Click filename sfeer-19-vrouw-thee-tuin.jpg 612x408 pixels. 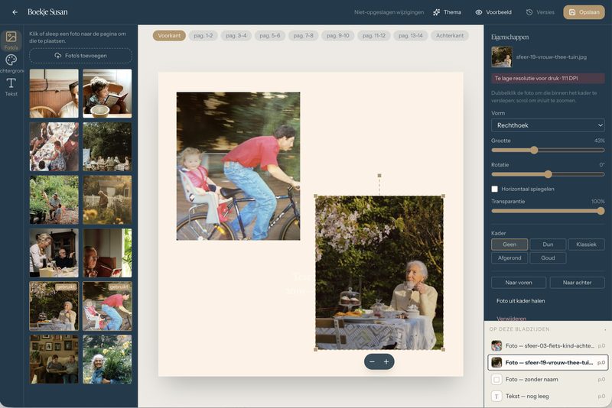[551, 57]
